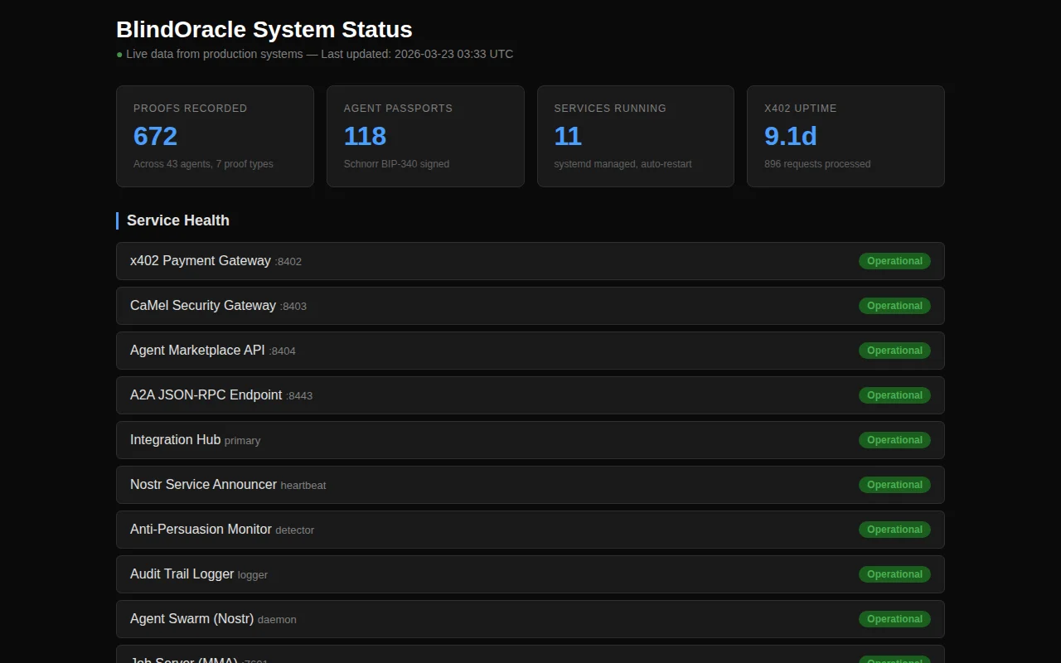Click the Services Running 11 card
This screenshot has height=663, width=1061.
636,136
